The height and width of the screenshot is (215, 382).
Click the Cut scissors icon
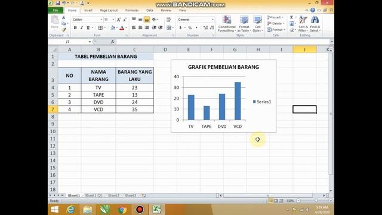click(64, 17)
